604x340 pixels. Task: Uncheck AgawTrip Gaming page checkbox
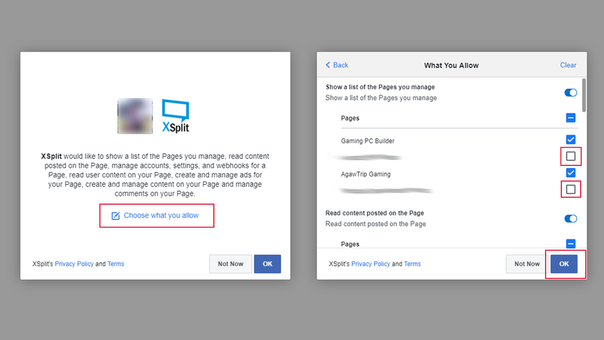coord(571,173)
